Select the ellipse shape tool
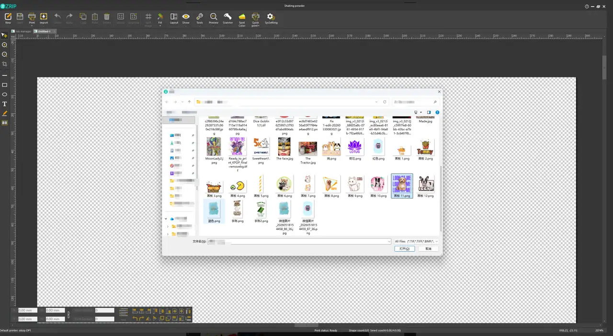Screen dimensions: 613x336 click(5, 94)
